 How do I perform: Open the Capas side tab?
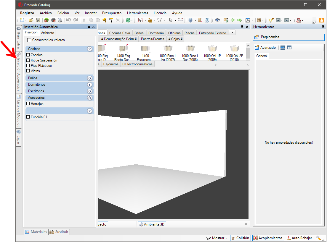click(x=19, y=137)
